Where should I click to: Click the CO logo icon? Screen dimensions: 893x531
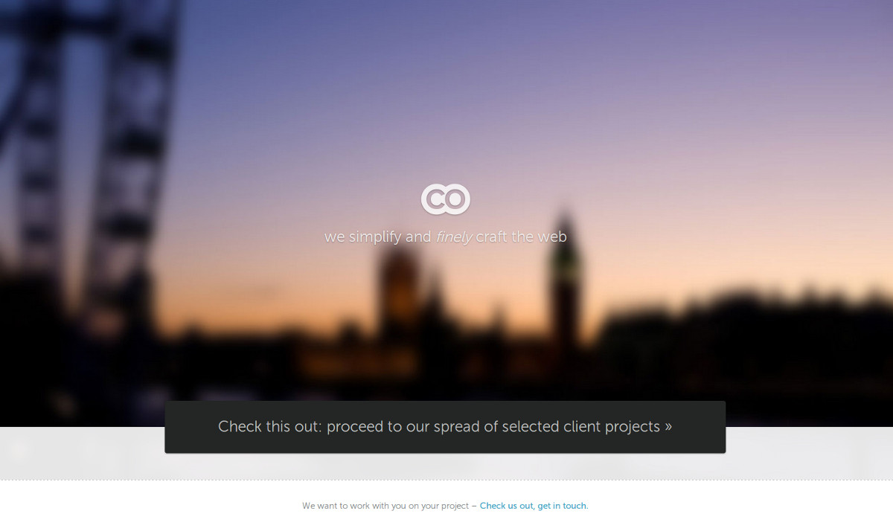pos(446,199)
